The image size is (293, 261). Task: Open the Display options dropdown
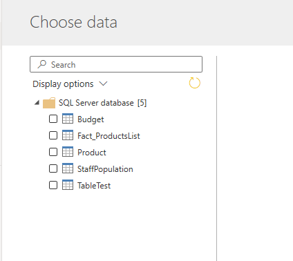click(x=70, y=84)
